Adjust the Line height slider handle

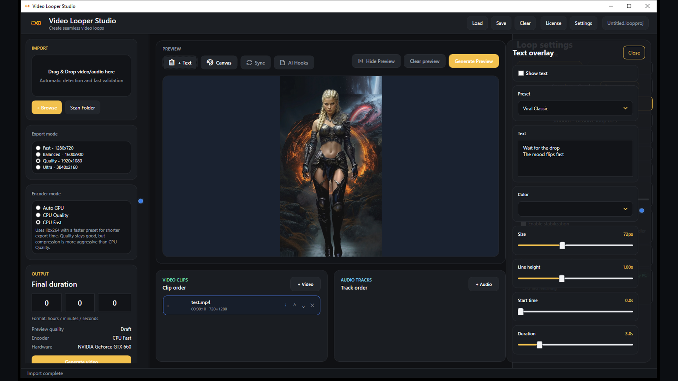(561, 278)
